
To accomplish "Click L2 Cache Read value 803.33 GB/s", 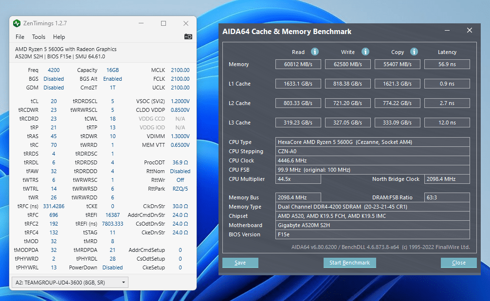I will (x=298, y=103).
